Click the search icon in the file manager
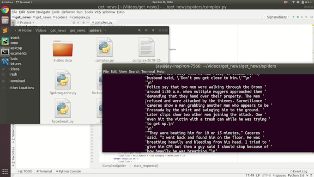 click(139, 30)
